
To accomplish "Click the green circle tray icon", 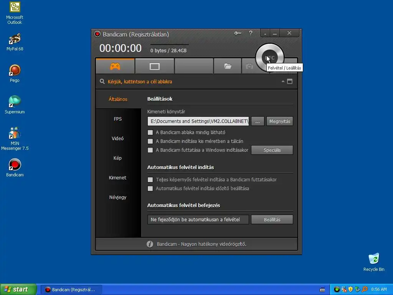I will pos(337,290).
